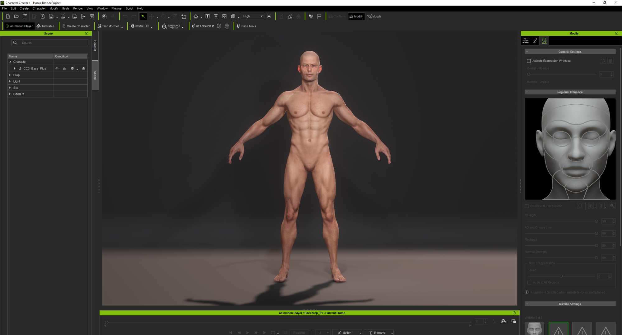
Task: Click the Remove button in Animation Player
Action: (378, 333)
